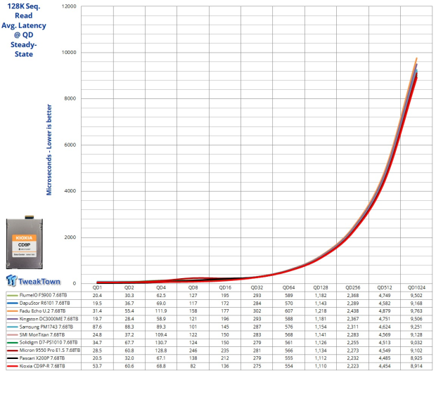The image size is (436, 399).
Task: Click Solidigm's QD4 value 130.7
Action: [161, 342]
